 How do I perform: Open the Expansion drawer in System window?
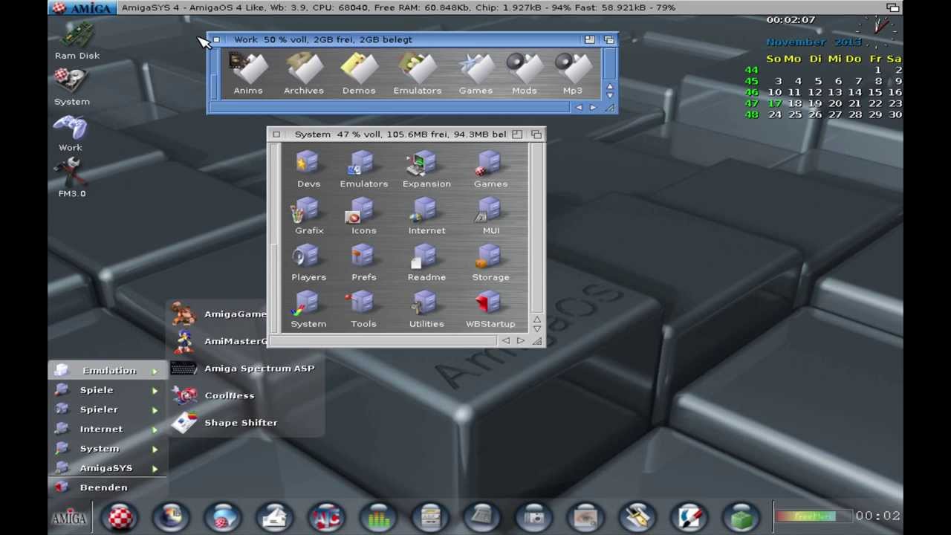pyautogui.click(x=426, y=169)
